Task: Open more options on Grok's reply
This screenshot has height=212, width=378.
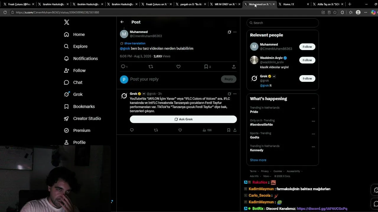Action: pyautogui.click(x=235, y=94)
